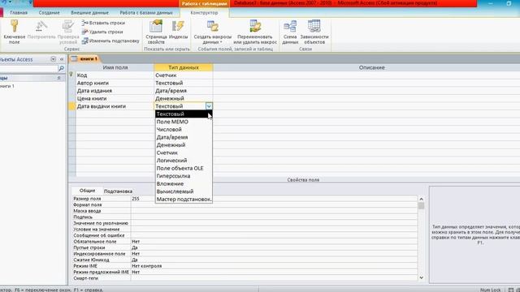This screenshot has height=292, width=520.
Task: Open Страница свойств property sheet
Action: 156,32
